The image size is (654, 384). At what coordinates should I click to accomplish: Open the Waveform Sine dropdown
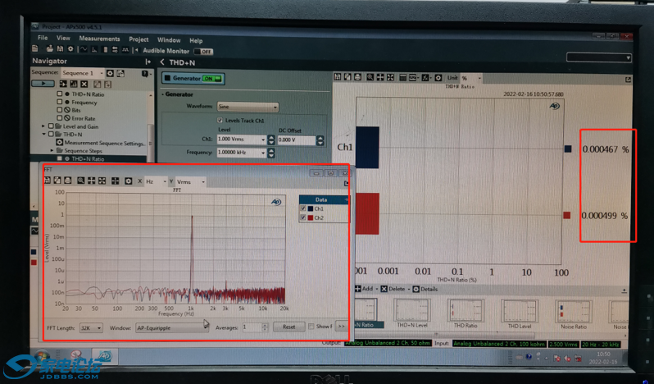pyautogui.click(x=248, y=107)
